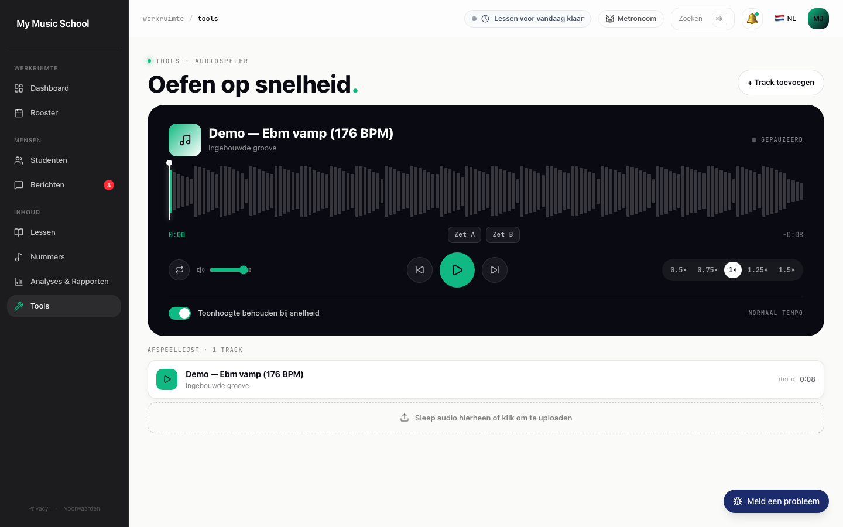Click the NORMAAL TEMPO label

(x=776, y=313)
